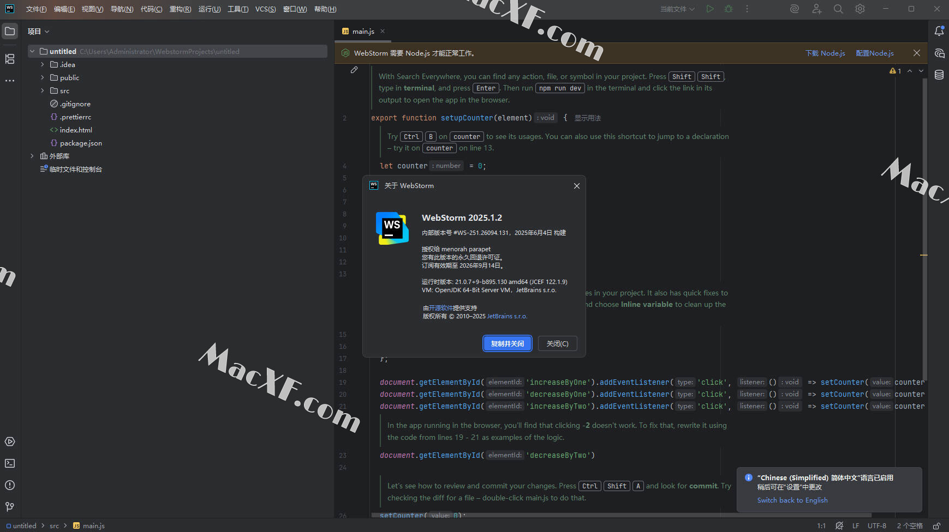Open the Code With Me user icon
Screen dimensions: 949x532
coord(816,9)
